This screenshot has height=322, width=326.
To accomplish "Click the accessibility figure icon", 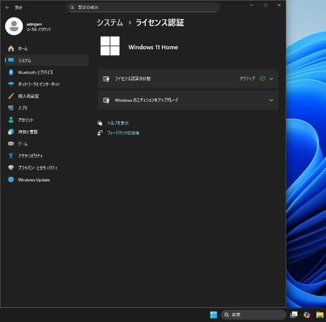I will [x=11, y=155].
